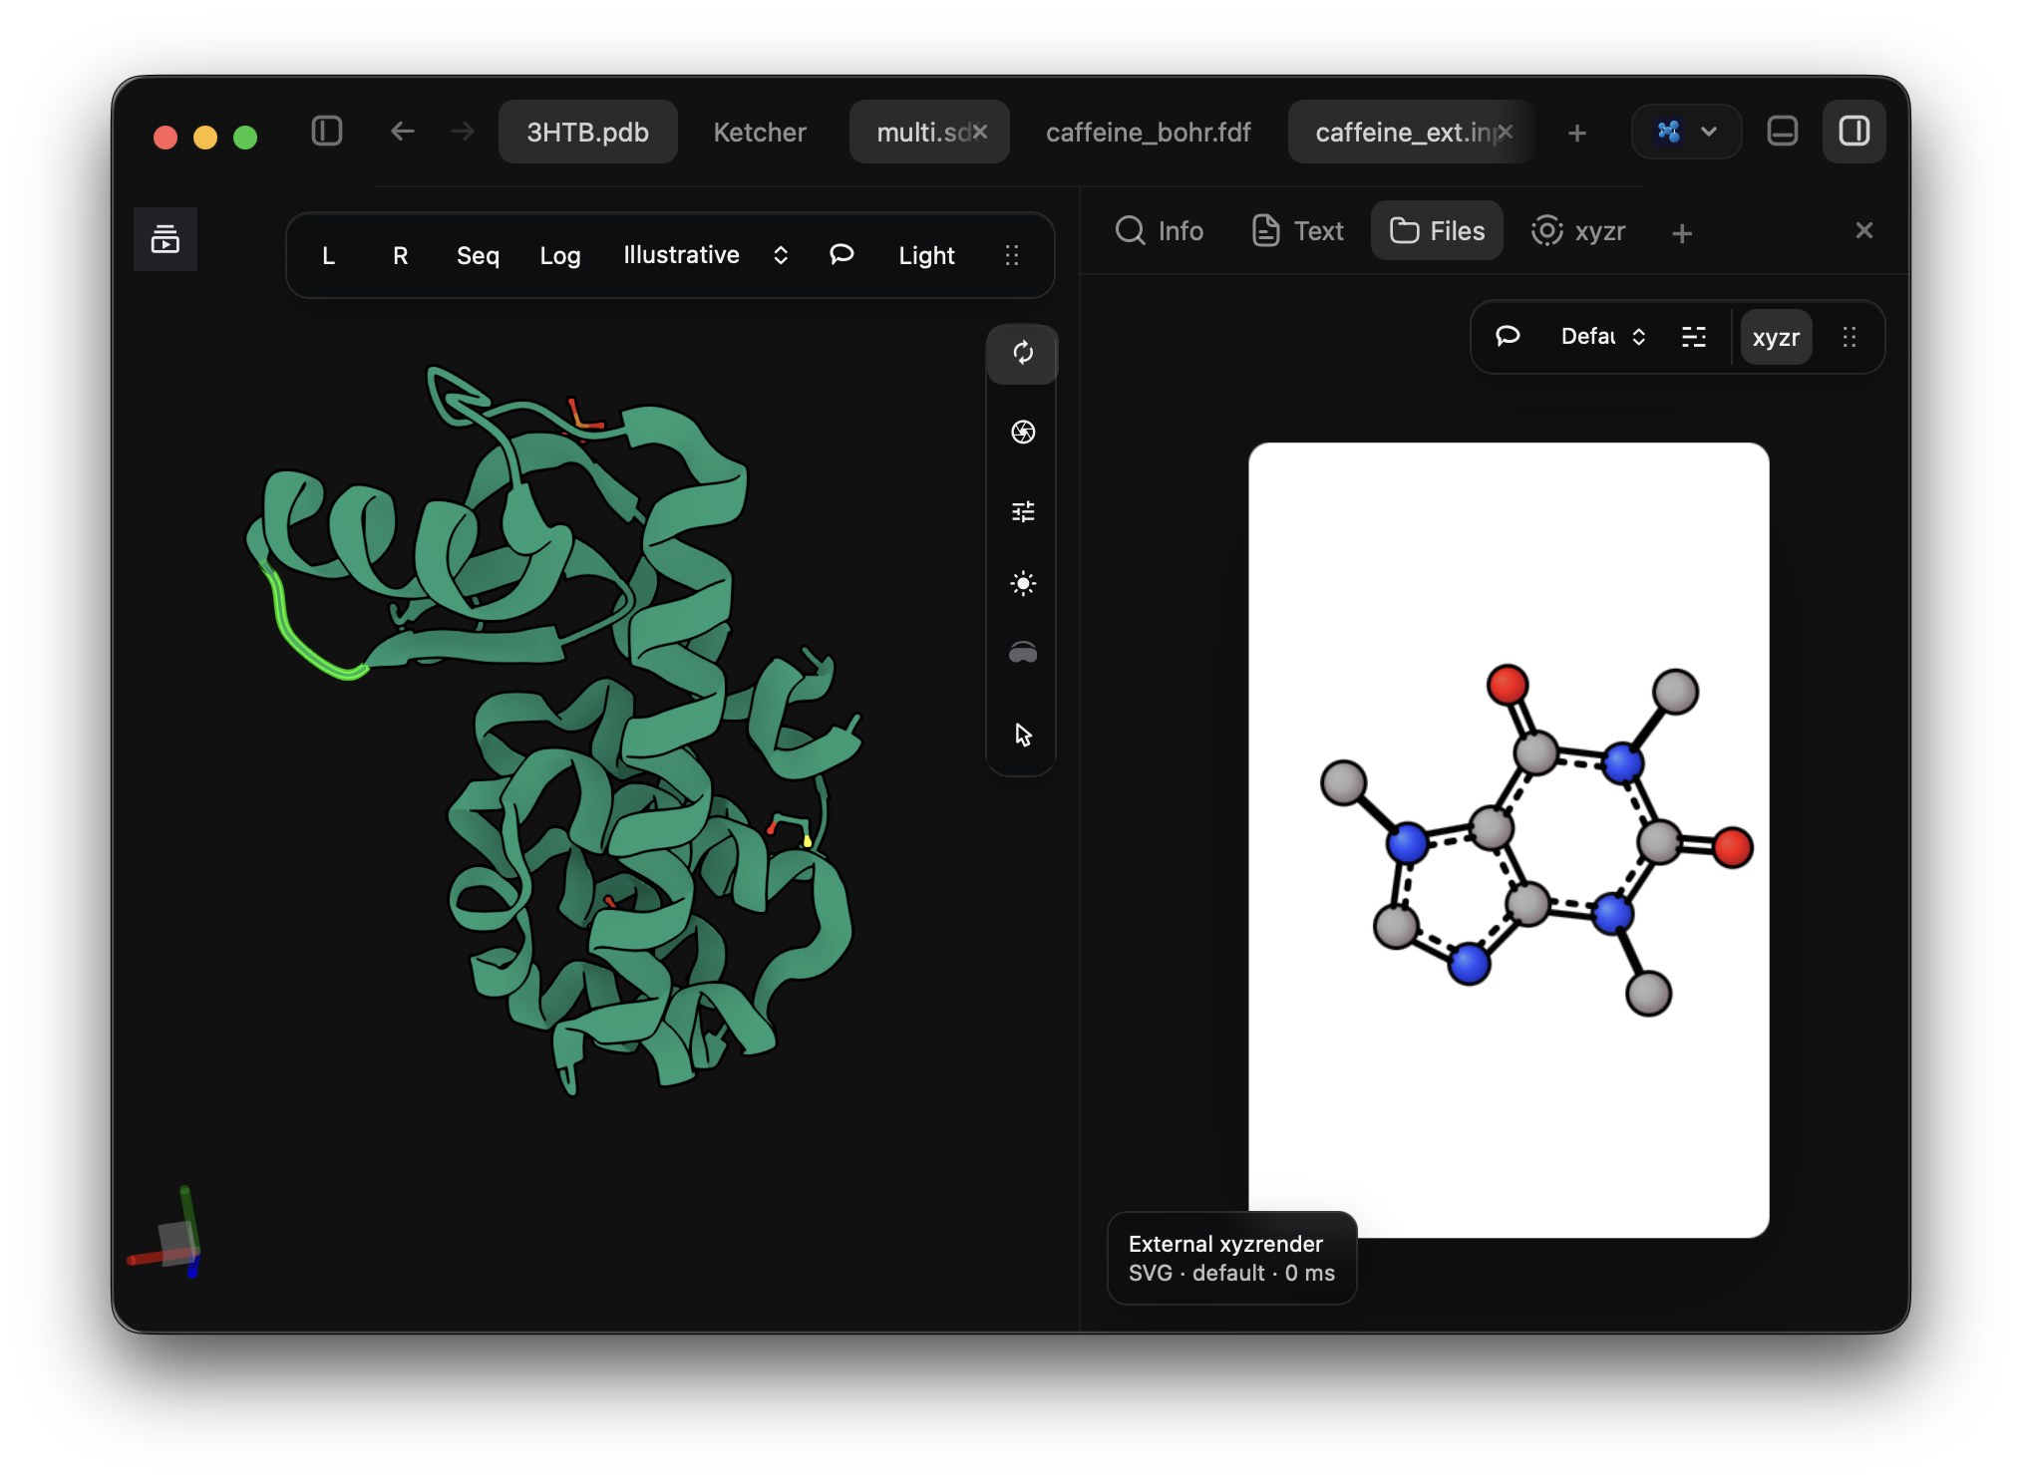This screenshot has height=1481, width=2022.
Task: Open the viewer sliders settings icon
Action: (x=1022, y=511)
